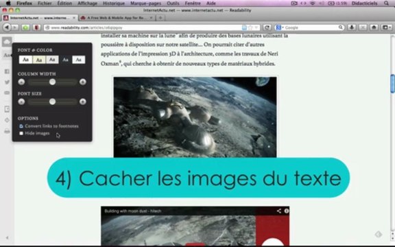Open the Fichier menu
This screenshot has height=247, width=395.
pyautogui.click(x=45, y=3)
